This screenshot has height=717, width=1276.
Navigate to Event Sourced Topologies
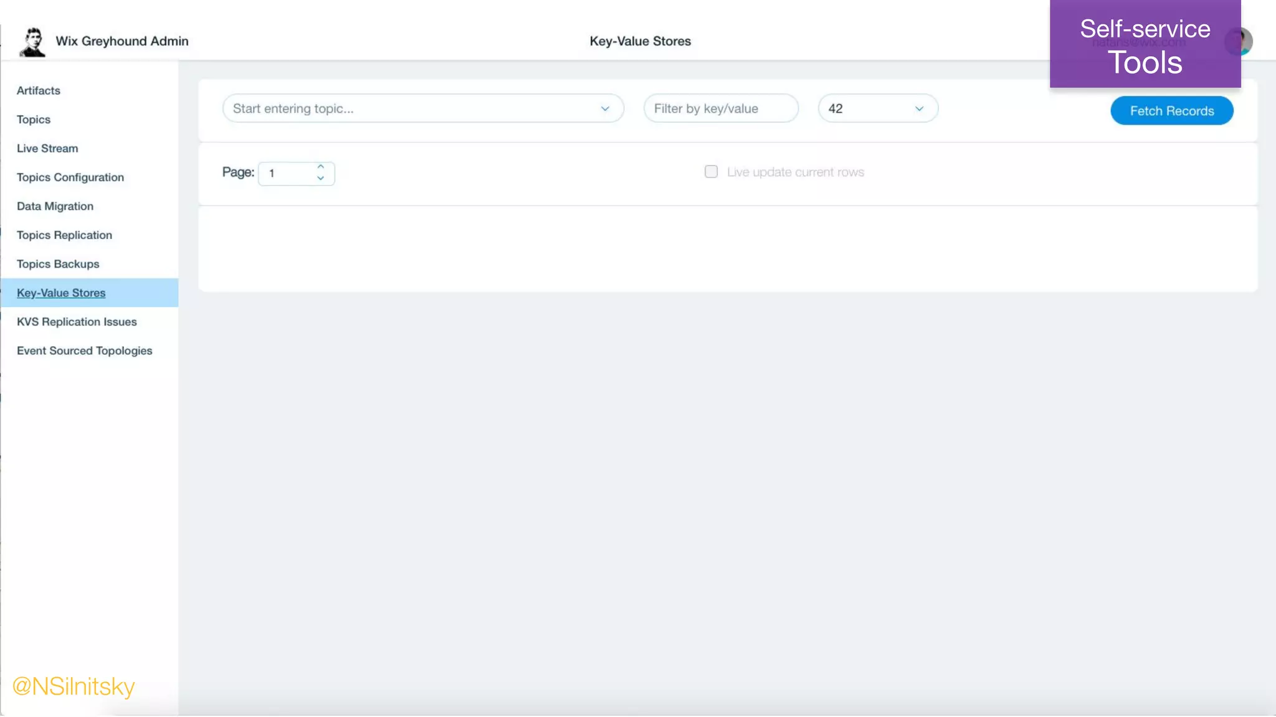84,351
